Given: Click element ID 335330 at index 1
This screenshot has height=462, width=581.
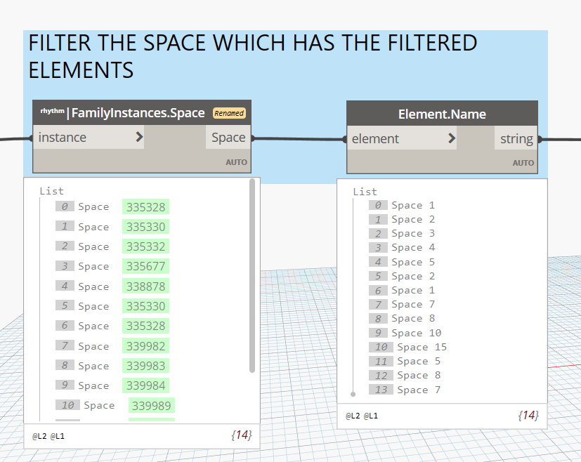Looking at the screenshot, I should [x=145, y=227].
